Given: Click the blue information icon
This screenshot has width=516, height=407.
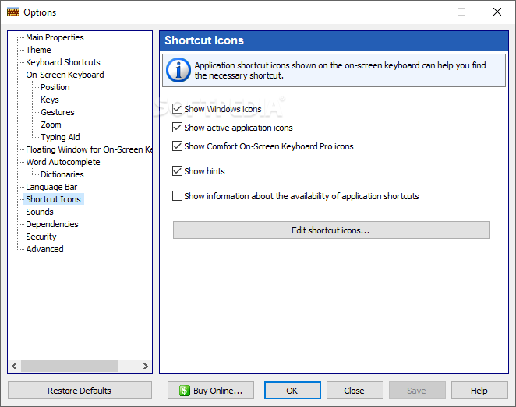Looking at the screenshot, I should 178,70.
